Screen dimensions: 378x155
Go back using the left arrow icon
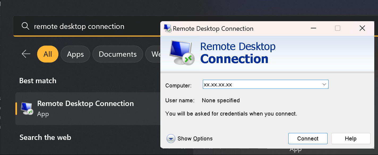(26, 54)
